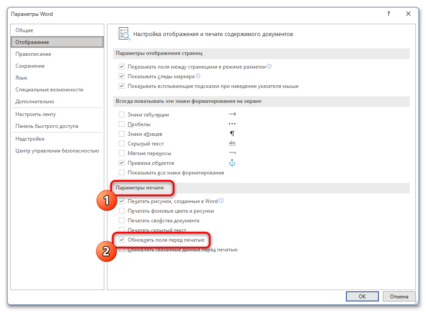Image resolution: width=426 pixels, height=312 pixels.
Task: Open the 'Дополнительно' settings page
Action: click(x=57, y=102)
